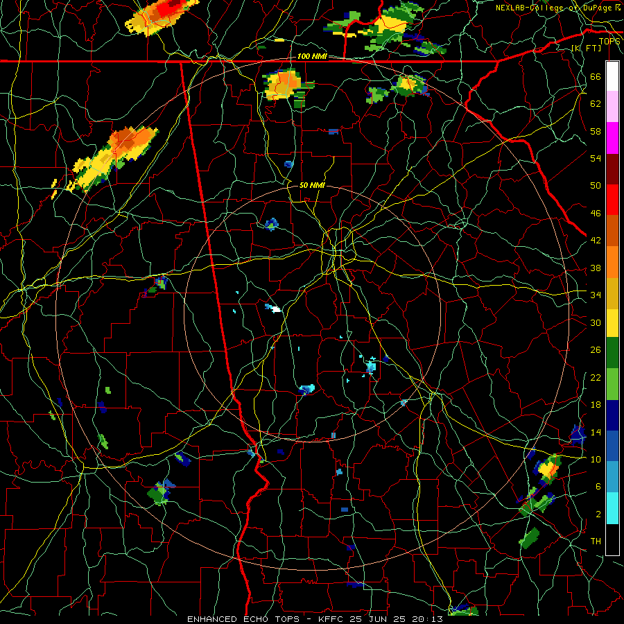Pick the dark red (maroon) legend swatch
This screenshot has height=624, width=624.
[x=612, y=168]
